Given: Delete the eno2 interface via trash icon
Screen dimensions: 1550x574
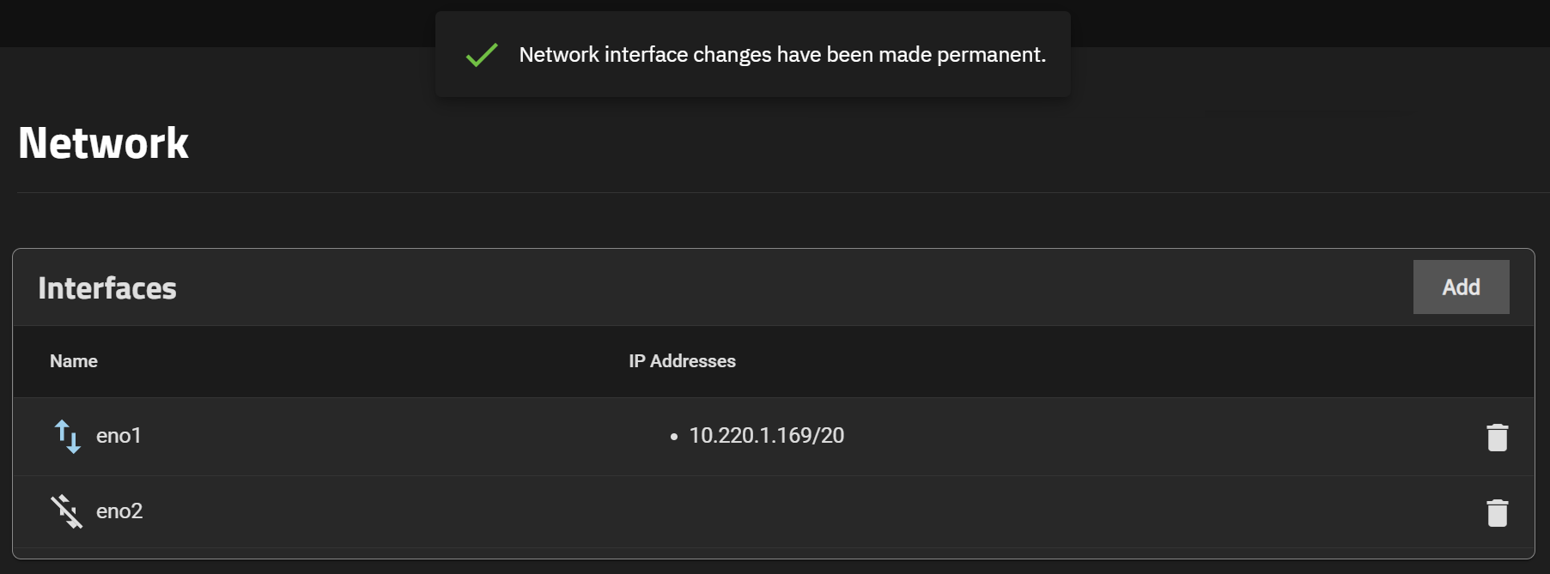Looking at the screenshot, I should click(x=1497, y=512).
